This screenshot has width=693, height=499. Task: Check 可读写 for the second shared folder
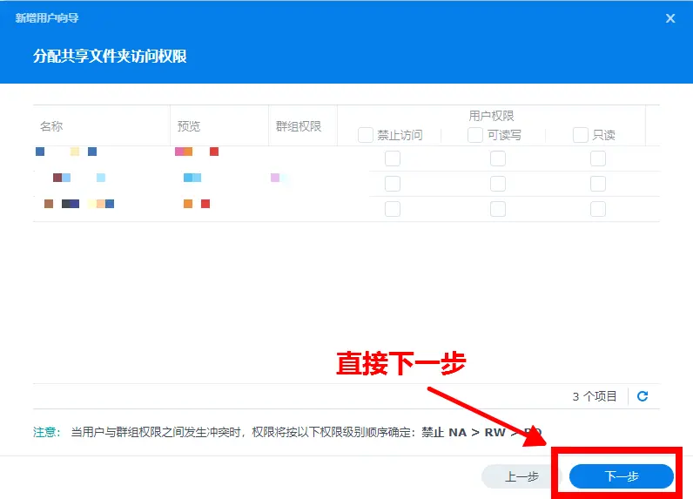click(498, 184)
